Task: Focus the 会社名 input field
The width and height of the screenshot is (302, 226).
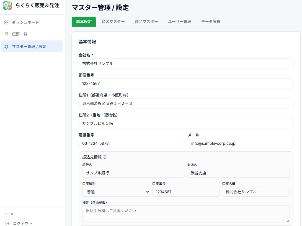Action: tap(186, 63)
